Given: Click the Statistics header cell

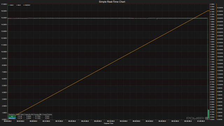Looking at the screenshot, I should click(x=12, y=114).
